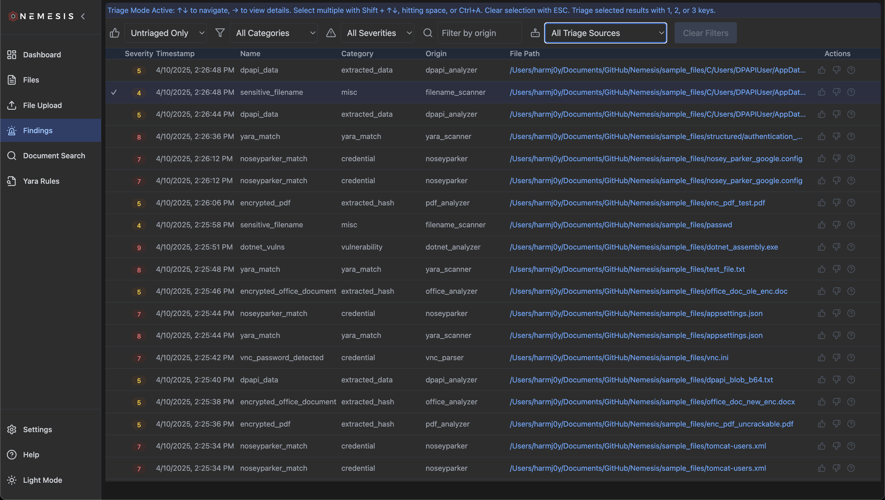This screenshot has width=885, height=500.
Task: Thumbs down the test_file.txt yara_match finding
Action: pos(836,269)
